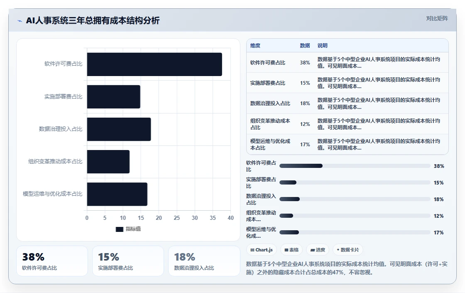Click the 12% progress bar for 组织变革推动成本

(355, 216)
